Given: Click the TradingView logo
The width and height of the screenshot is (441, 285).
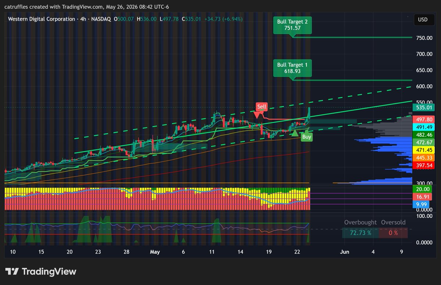Looking at the screenshot, I should [x=41, y=272].
